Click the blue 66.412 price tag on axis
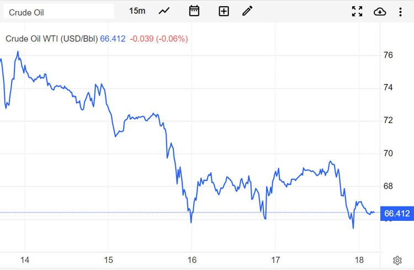 [397, 213]
